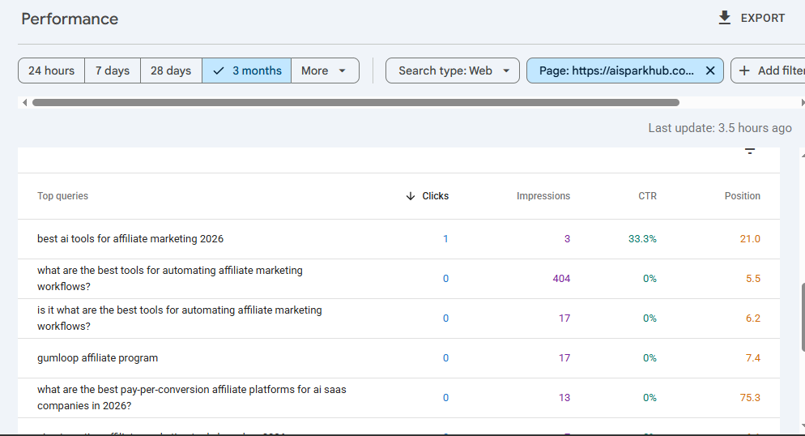Viewport: 805px width, 436px height.
Task: Edit the Page URL filter chip
Action: [x=616, y=71]
